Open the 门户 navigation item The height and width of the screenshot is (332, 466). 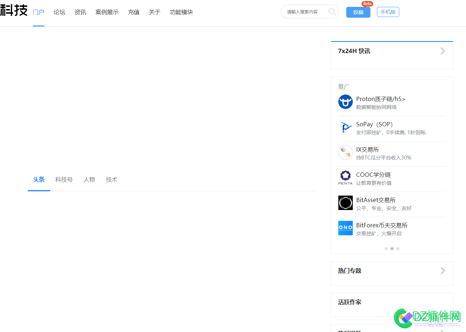[x=39, y=12]
